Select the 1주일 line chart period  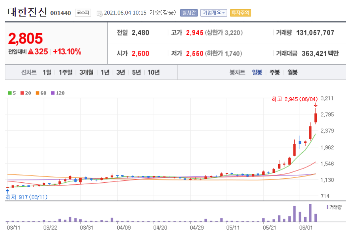click(x=65, y=72)
